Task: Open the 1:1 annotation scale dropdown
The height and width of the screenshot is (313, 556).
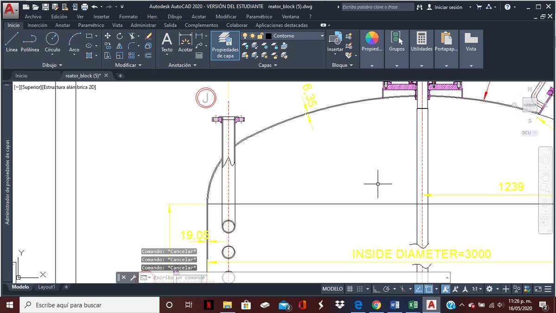Action: 478,289
